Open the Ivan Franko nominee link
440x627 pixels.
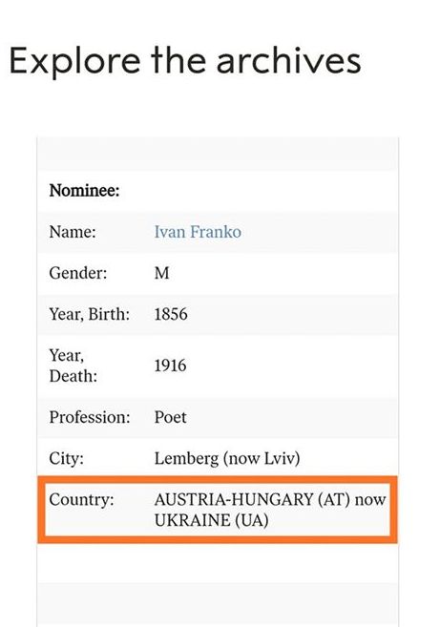(x=198, y=232)
